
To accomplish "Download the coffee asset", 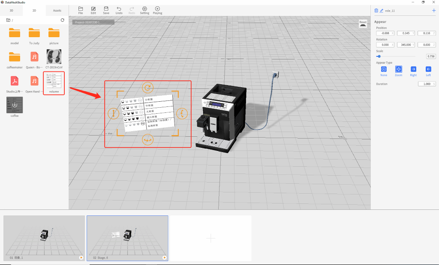I will [15, 105].
